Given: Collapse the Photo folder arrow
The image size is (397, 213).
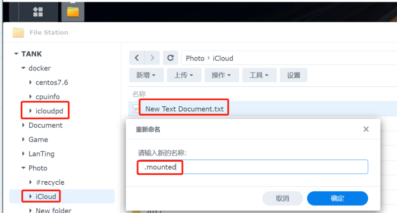Looking at the screenshot, I should pyautogui.click(x=23, y=168).
